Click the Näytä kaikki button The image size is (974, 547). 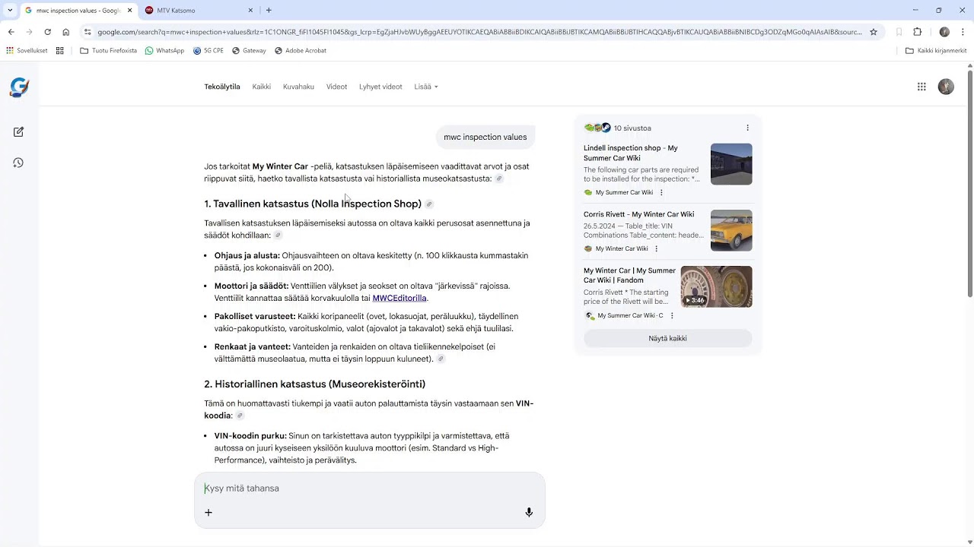(x=668, y=339)
